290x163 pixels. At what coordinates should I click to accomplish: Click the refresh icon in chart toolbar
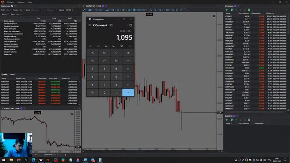pyautogui.click(x=173, y=10)
